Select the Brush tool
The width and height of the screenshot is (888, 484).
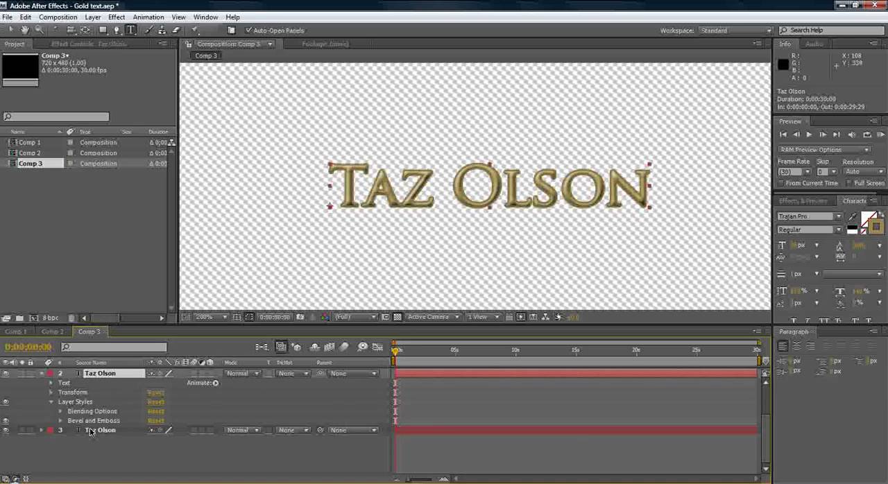point(149,30)
